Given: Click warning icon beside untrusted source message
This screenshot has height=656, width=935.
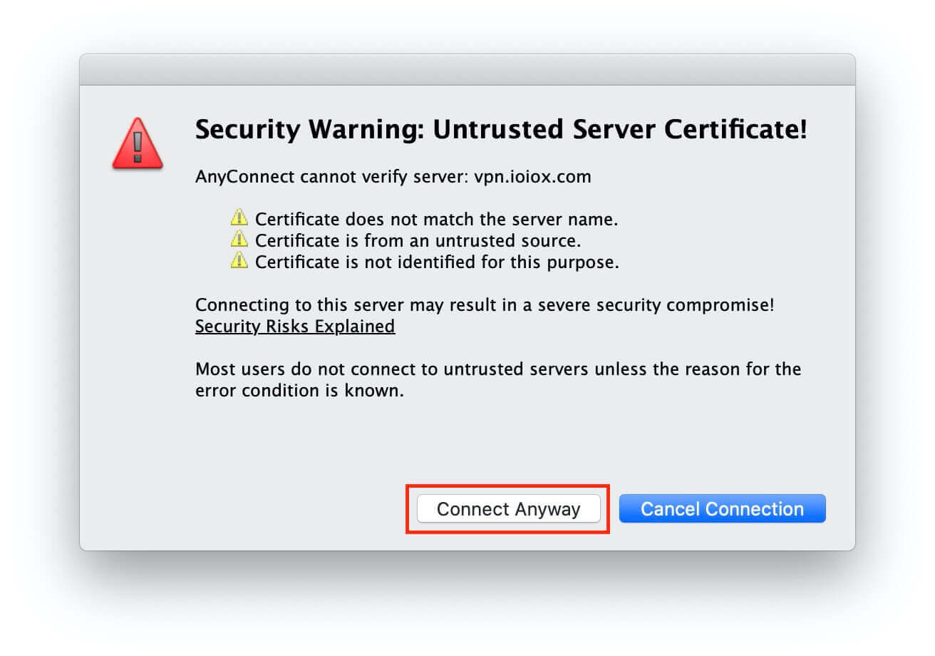Looking at the screenshot, I should (239, 240).
